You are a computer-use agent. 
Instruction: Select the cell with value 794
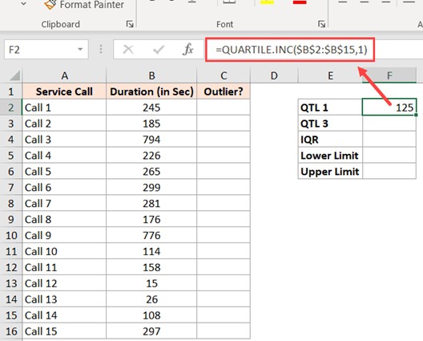click(151, 140)
